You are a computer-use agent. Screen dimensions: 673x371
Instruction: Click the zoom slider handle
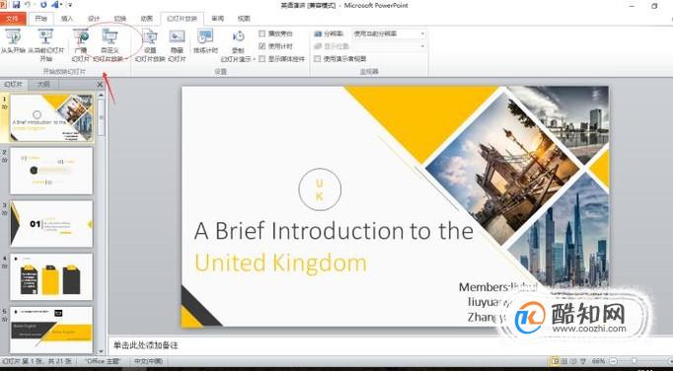click(634, 361)
